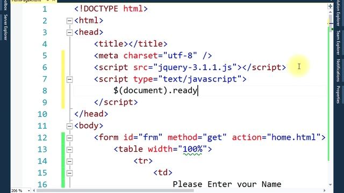344x193 pixels.
Task: Click the Please Enter your Name text
Action: (227, 184)
